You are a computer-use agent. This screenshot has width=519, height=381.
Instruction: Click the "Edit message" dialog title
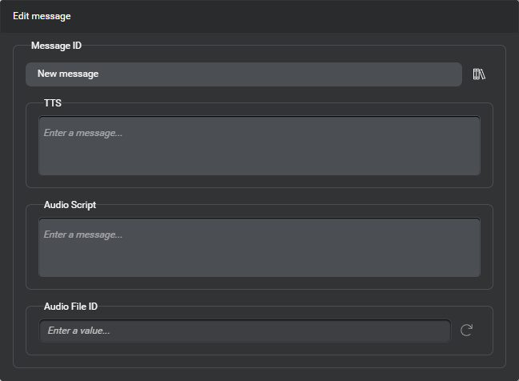tap(42, 16)
